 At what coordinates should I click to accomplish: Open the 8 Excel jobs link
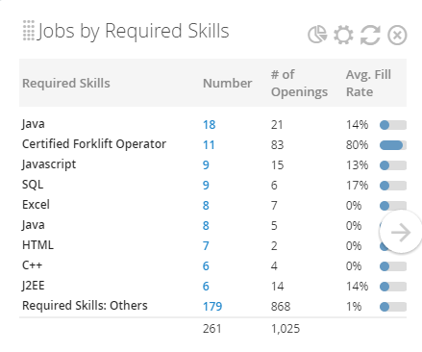206,206
